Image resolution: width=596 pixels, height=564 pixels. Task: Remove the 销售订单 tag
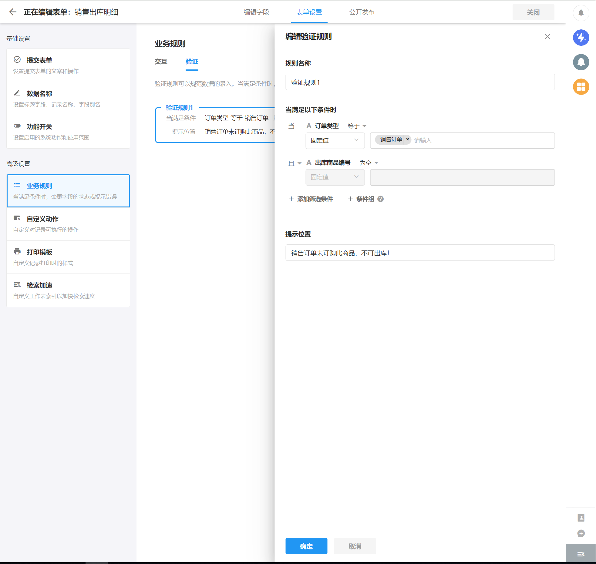pos(408,139)
